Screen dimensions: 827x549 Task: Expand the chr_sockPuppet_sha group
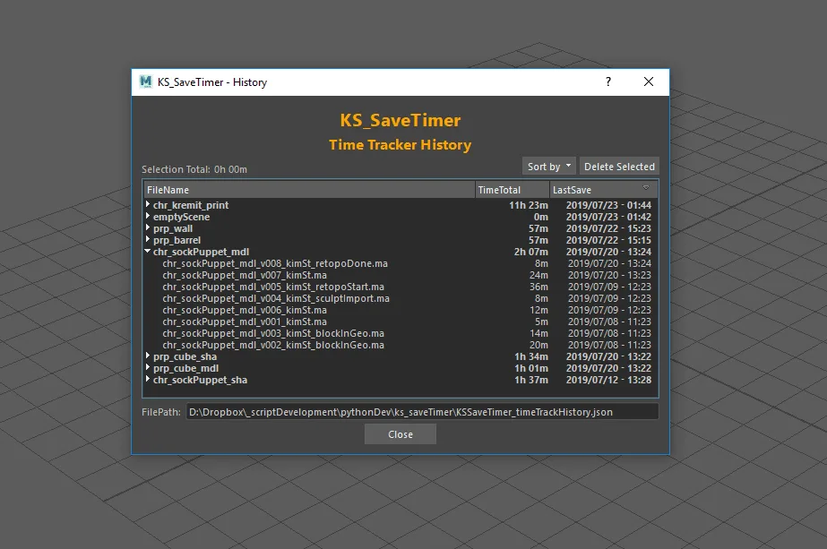point(148,380)
